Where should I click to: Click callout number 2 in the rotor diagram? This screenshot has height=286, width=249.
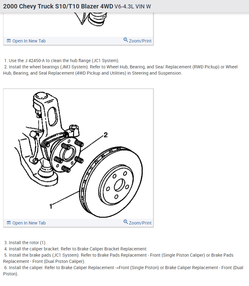106,135
